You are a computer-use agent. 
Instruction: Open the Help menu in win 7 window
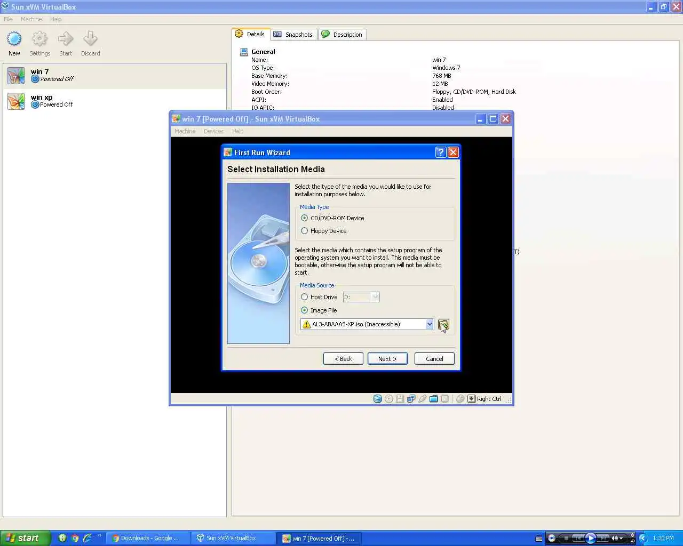pyautogui.click(x=237, y=131)
